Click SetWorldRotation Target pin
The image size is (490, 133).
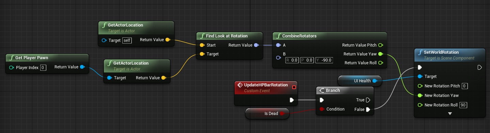[420, 77]
